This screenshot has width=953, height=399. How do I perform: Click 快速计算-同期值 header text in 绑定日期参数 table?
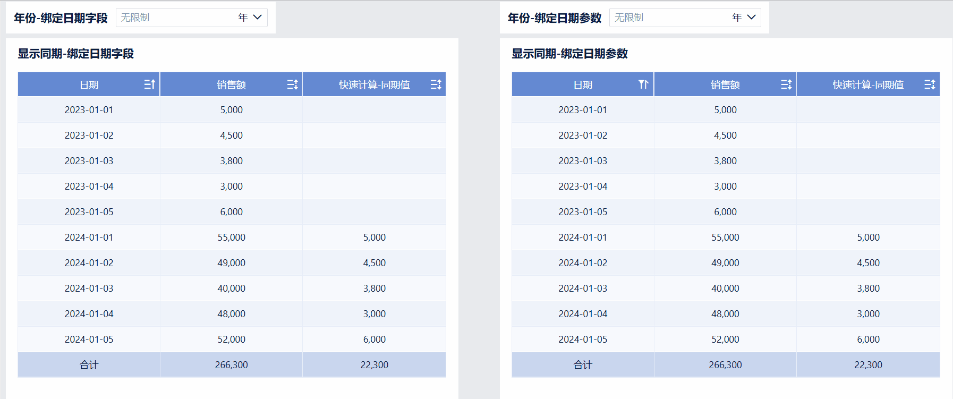[869, 85]
